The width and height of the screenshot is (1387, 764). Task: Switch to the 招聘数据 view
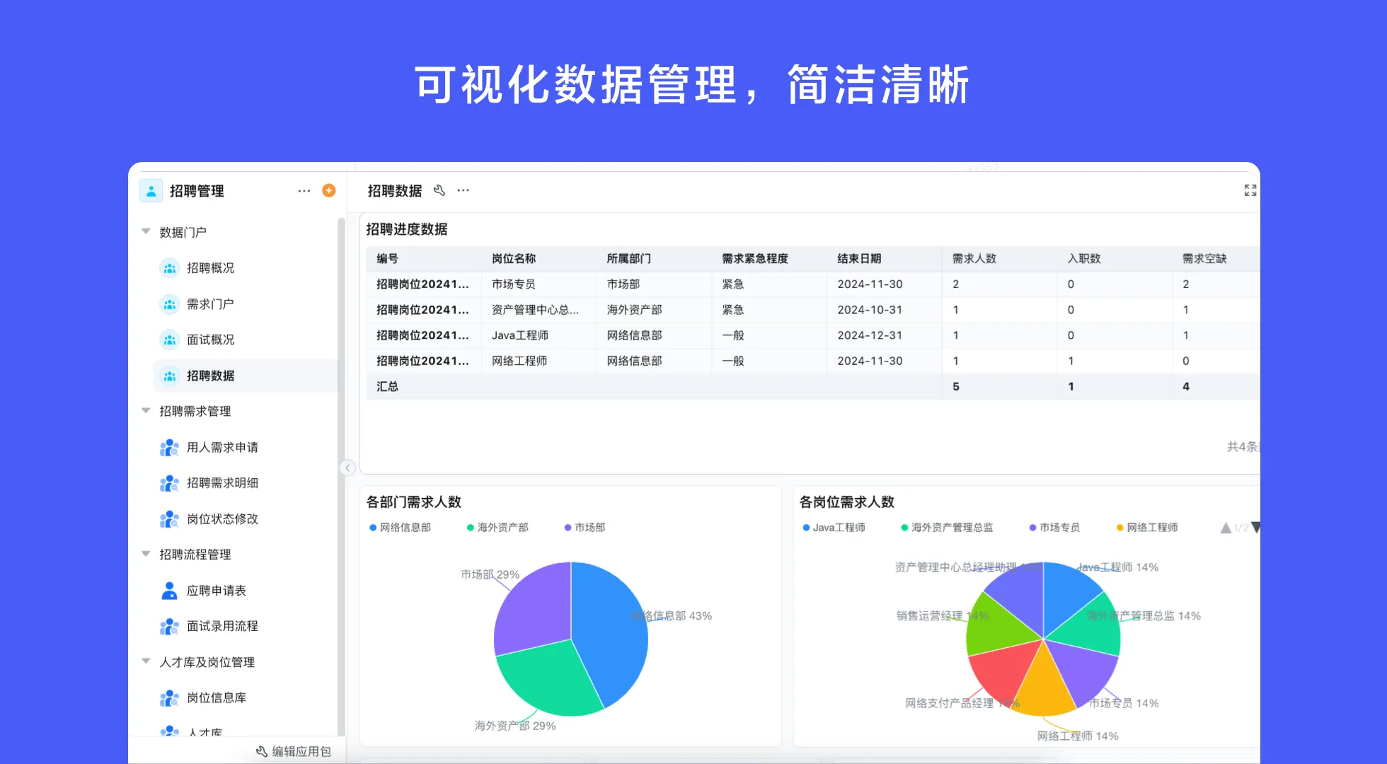pos(211,375)
